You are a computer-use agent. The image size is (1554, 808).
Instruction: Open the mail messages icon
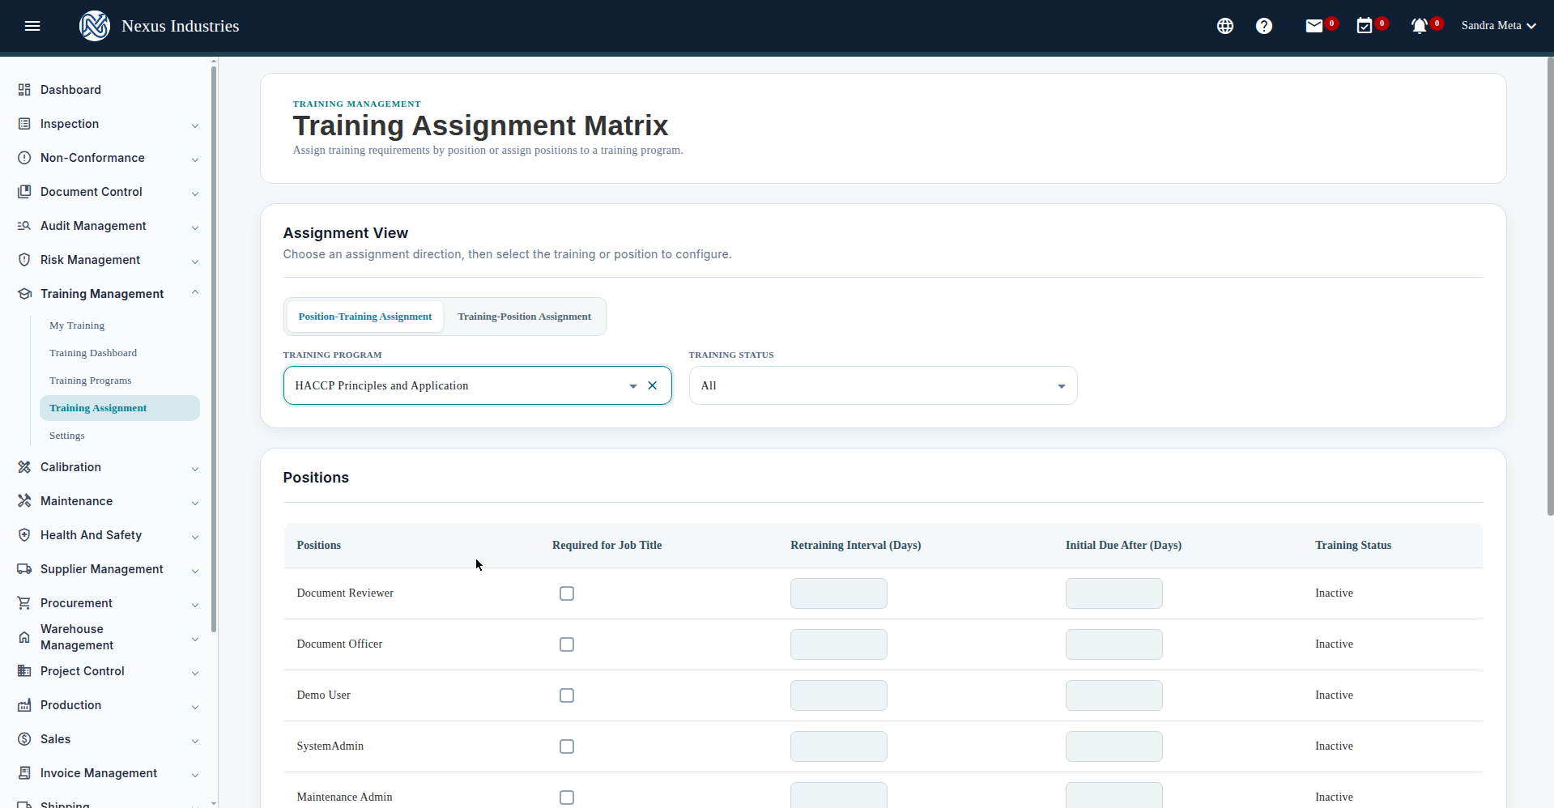pos(1314,26)
